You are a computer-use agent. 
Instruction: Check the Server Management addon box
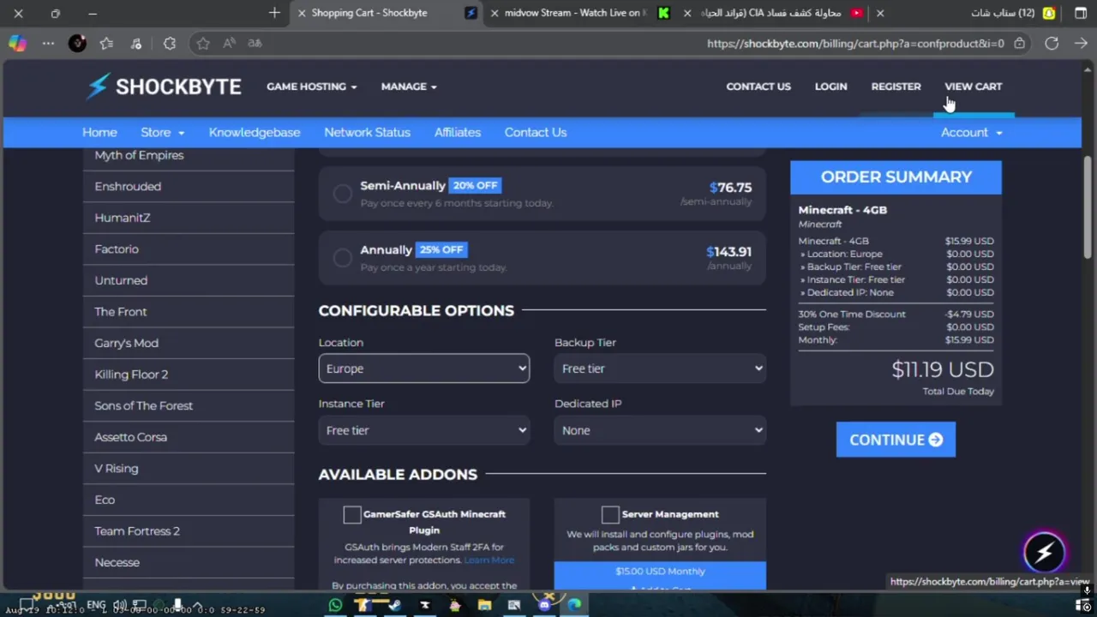(610, 514)
